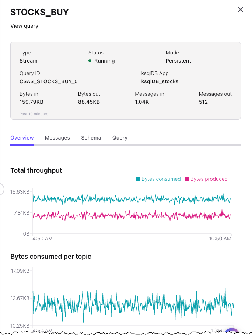Click the Past 10 minutes label
Viewport: 252px width, 335px height.
click(34, 114)
